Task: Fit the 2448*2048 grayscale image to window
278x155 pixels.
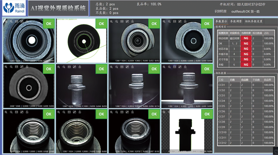Action: click(22, 67)
